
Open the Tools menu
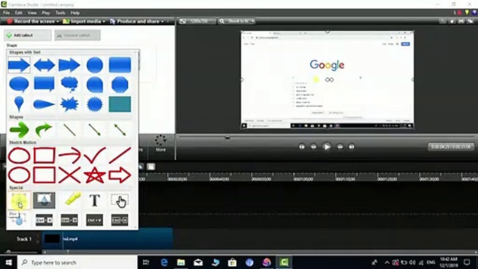[x=60, y=13]
